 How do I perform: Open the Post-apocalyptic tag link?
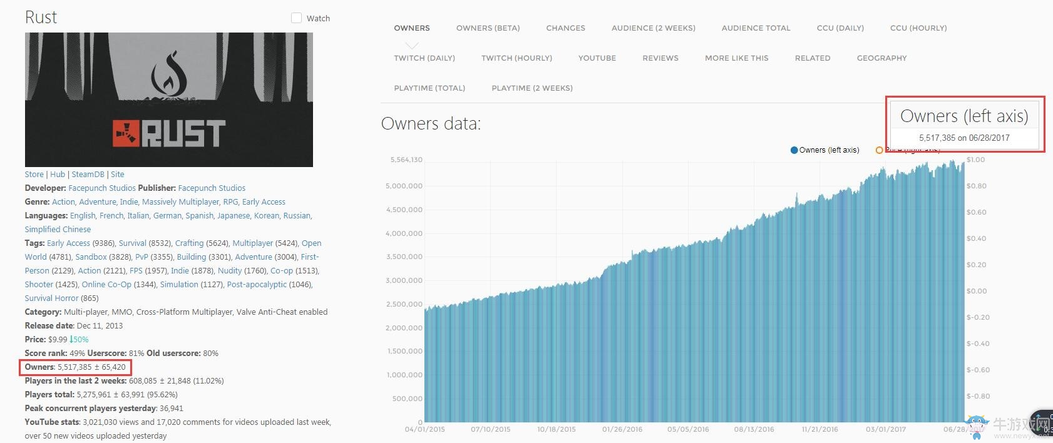[x=257, y=285]
